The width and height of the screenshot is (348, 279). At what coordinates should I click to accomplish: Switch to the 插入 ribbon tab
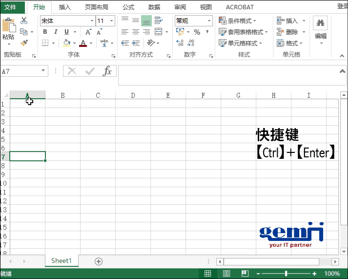point(64,7)
